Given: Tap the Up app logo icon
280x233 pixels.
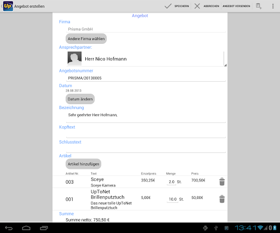Looking at the screenshot, I should click(8, 6).
